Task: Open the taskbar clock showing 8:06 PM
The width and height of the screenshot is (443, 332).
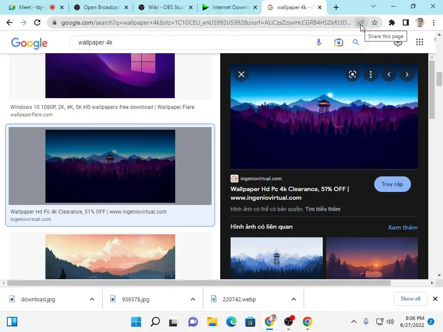Action: pyautogui.click(x=412, y=322)
